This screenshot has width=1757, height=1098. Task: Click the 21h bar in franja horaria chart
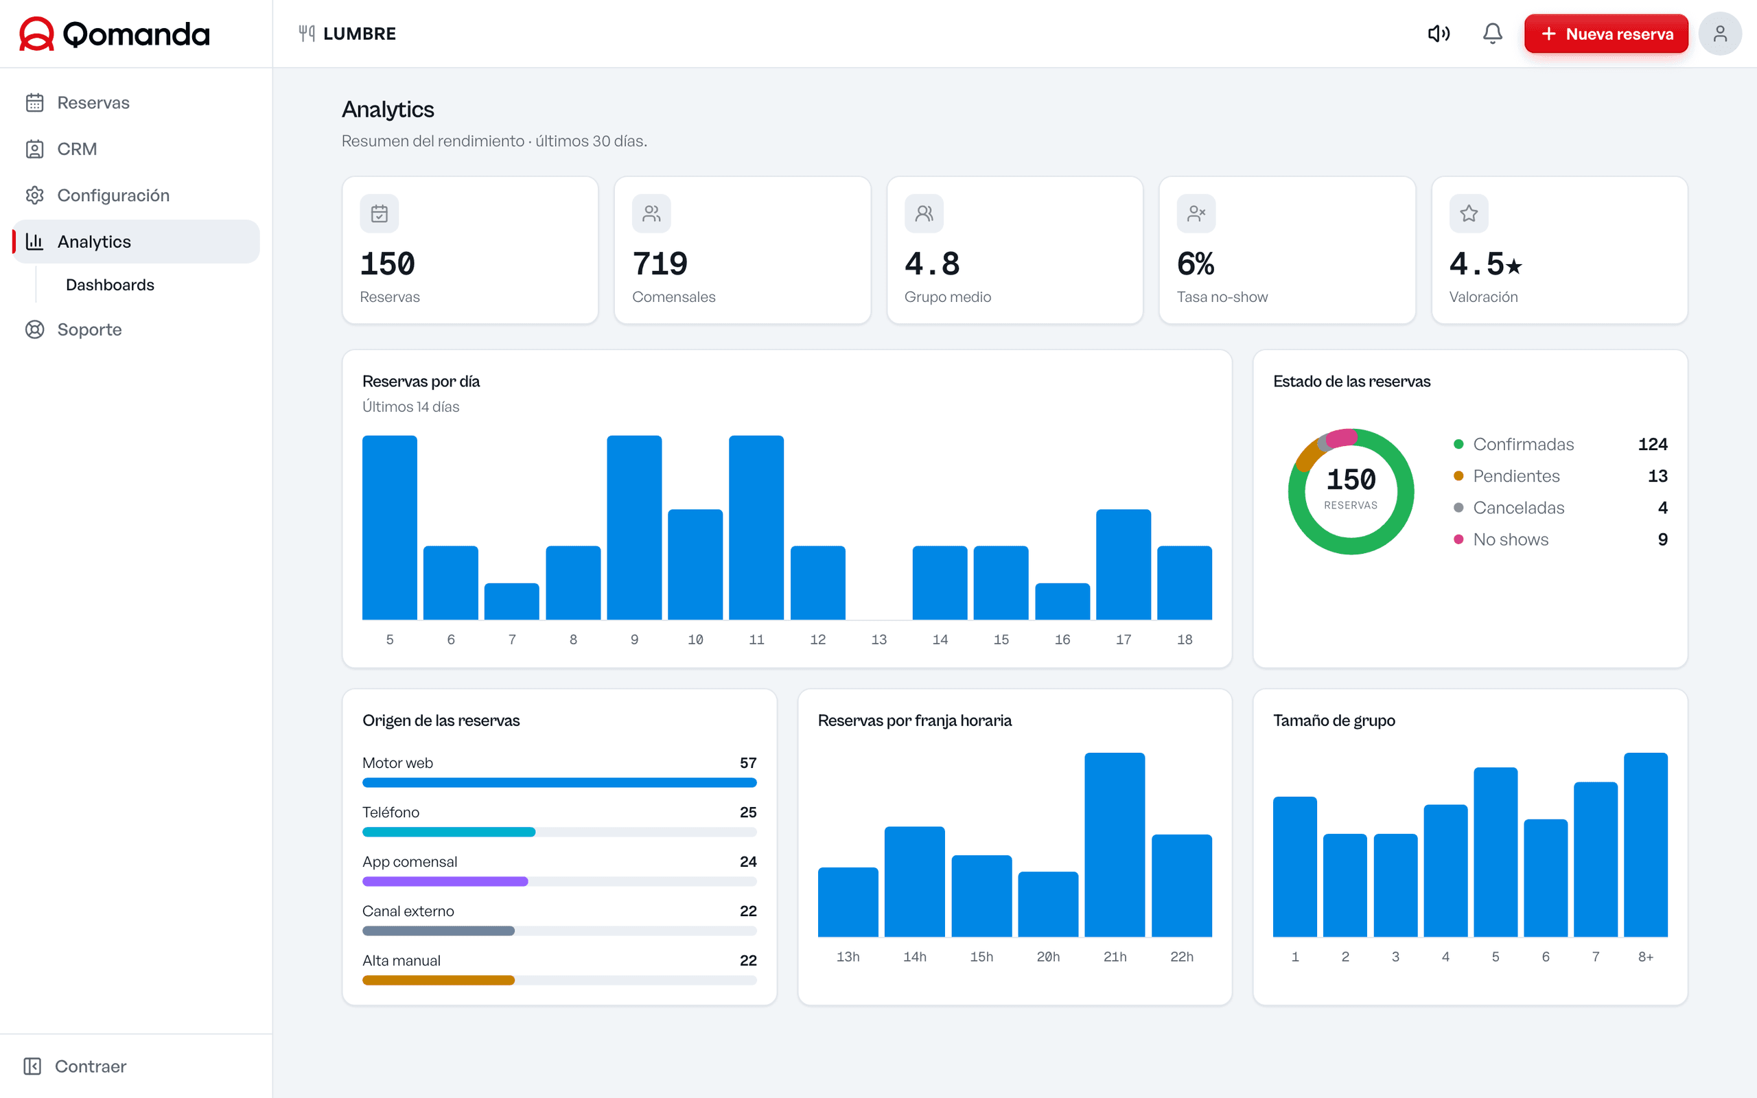[x=1115, y=845]
